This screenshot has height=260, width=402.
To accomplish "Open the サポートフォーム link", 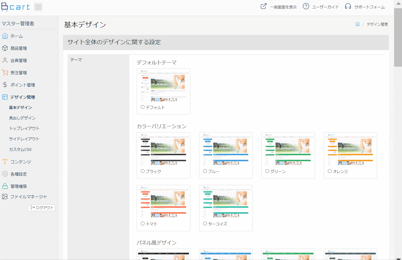I will (370, 7).
